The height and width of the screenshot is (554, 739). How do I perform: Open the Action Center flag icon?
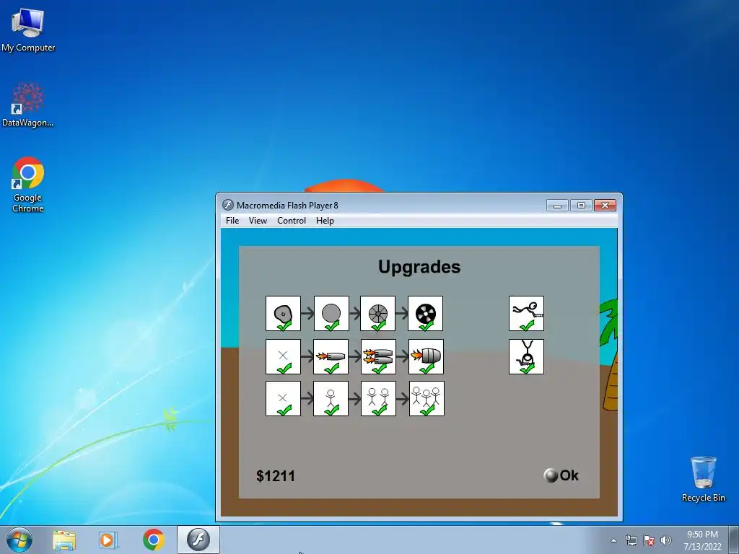[649, 540]
